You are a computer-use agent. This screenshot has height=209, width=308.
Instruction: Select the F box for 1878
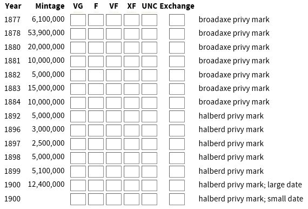click(x=96, y=34)
